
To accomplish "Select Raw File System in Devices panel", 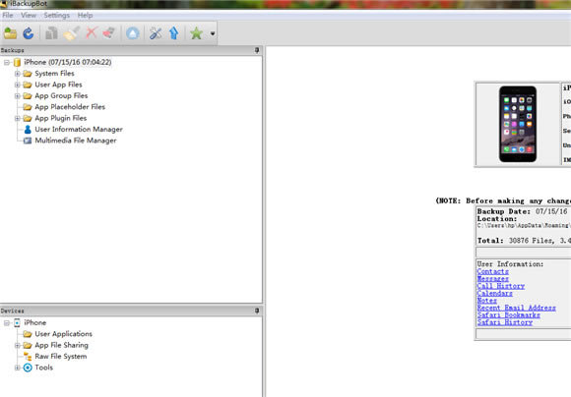I will (x=61, y=357).
